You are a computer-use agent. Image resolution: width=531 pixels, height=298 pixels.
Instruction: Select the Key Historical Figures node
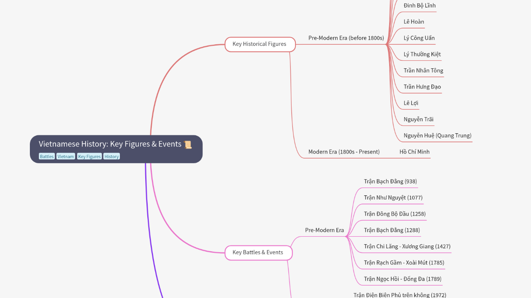point(260,44)
